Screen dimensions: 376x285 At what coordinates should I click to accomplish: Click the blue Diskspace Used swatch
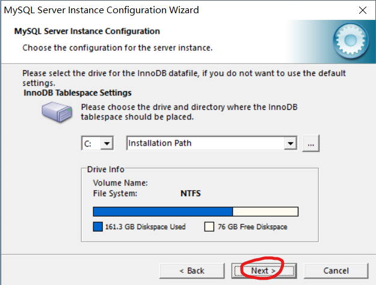click(x=98, y=227)
